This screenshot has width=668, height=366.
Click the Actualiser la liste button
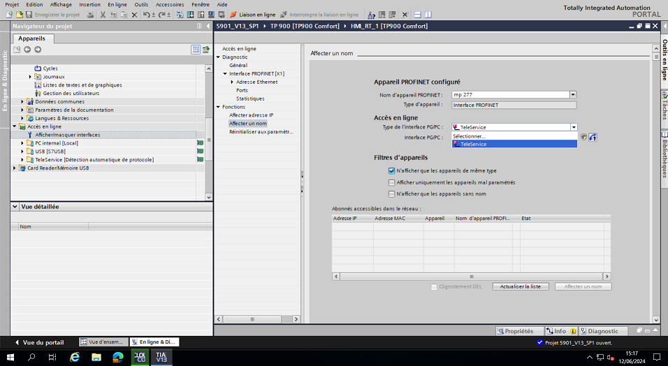(521, 287)
